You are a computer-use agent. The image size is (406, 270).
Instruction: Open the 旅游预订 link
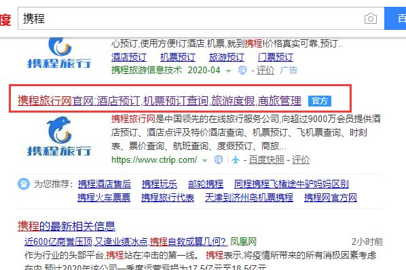[227, 57]
